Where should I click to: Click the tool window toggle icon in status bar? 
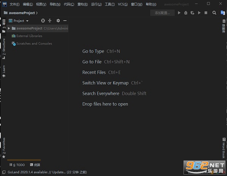click(4, 172)
